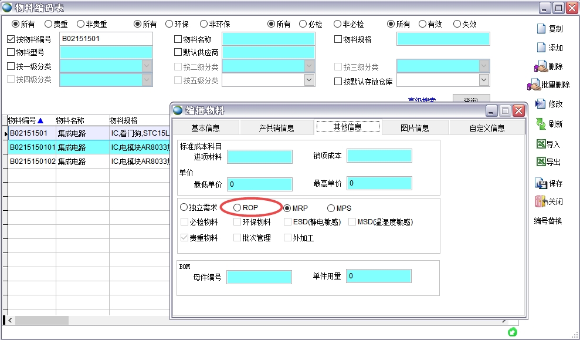The image size is (580, 340).
Task: Click the 删除 (delete) icon button
Action: pyautogui.click(x=540, y=66)
